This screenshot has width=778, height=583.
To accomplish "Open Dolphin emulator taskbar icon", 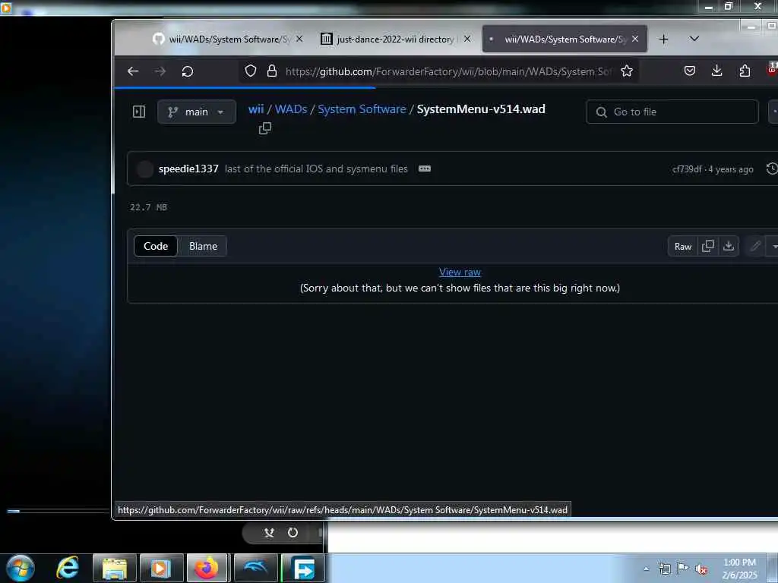I will [255, 568].
